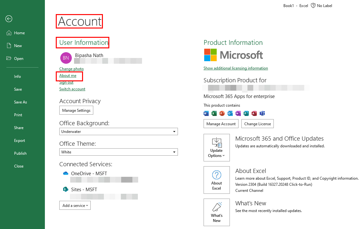Click the No Label shield icon

click(x=313, y=5)
